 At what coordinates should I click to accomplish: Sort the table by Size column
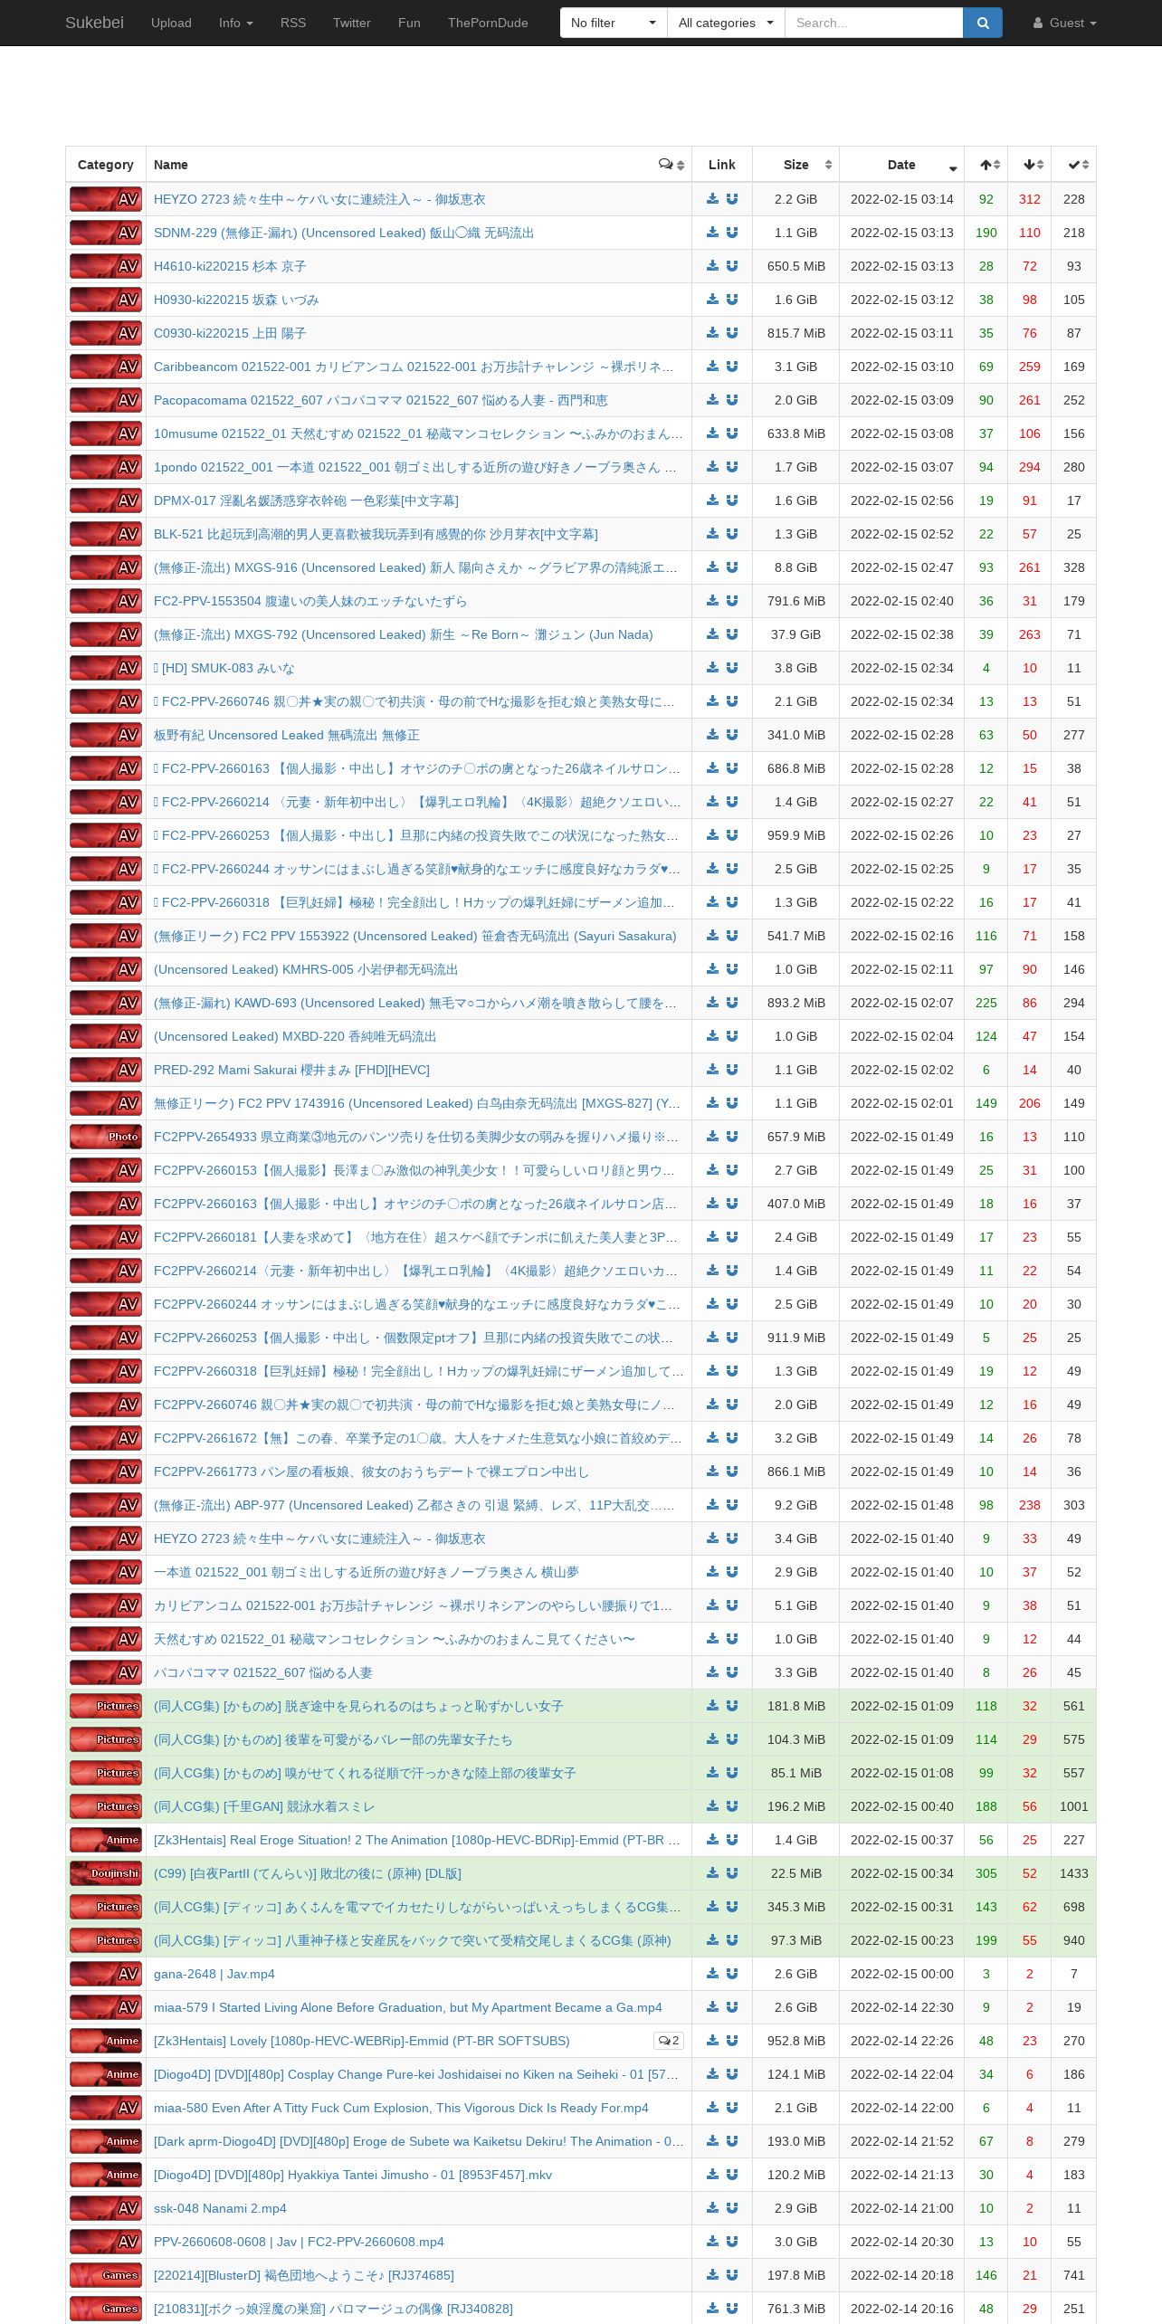click(796, 165)
